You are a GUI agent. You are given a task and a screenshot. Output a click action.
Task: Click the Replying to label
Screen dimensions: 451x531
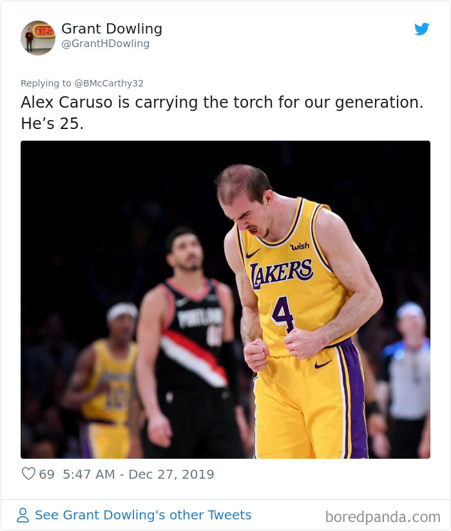tap(45, 83)
